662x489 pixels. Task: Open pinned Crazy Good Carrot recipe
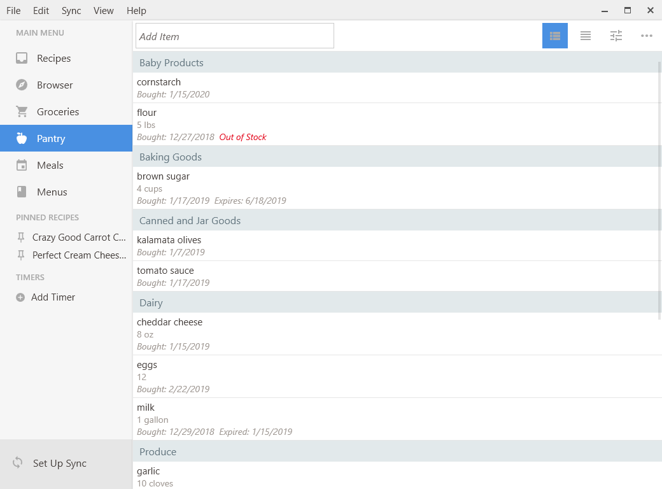(x=79, y=237)
